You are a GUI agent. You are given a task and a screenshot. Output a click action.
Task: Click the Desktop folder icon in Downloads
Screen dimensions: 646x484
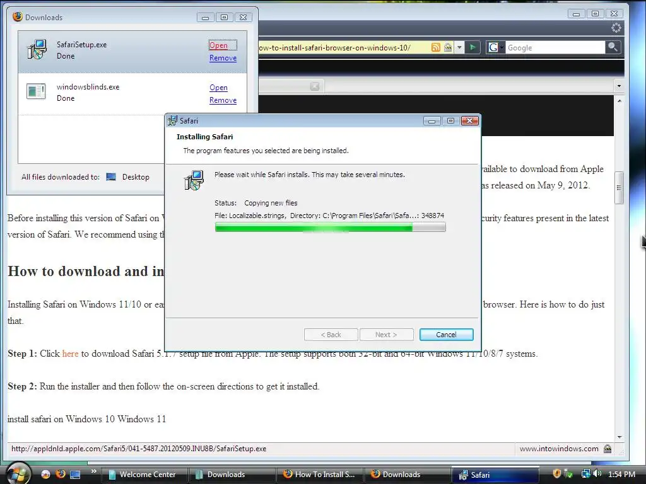111,177
